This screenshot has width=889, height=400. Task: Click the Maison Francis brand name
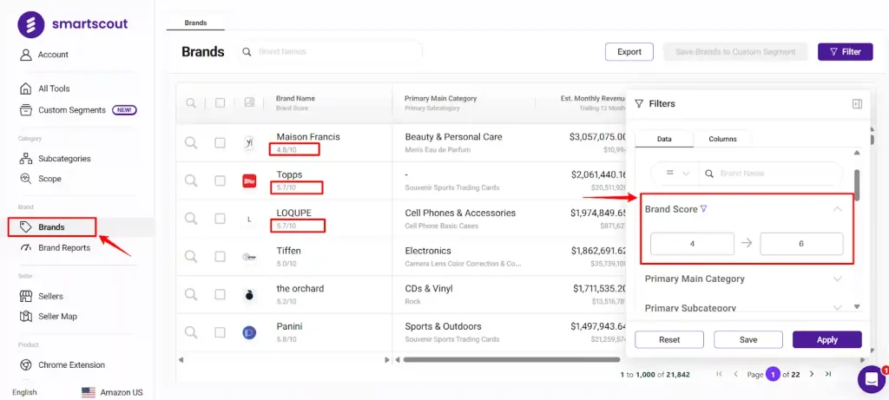coord(308,136)
